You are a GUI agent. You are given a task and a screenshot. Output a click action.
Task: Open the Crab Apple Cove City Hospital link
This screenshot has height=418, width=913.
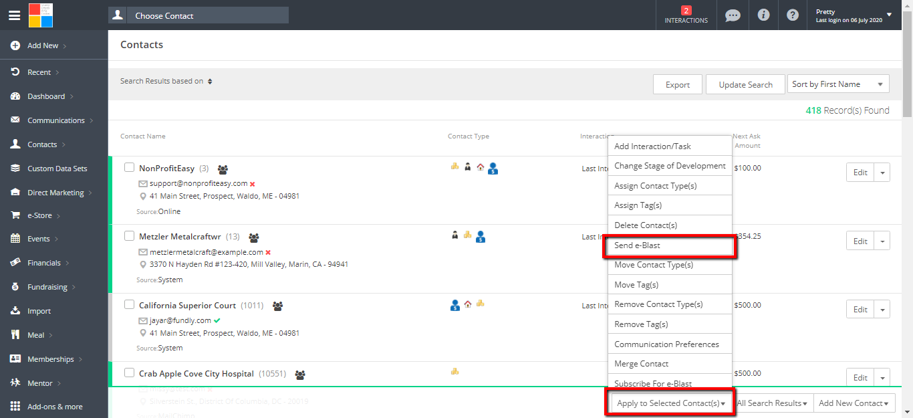click(197, 374)
